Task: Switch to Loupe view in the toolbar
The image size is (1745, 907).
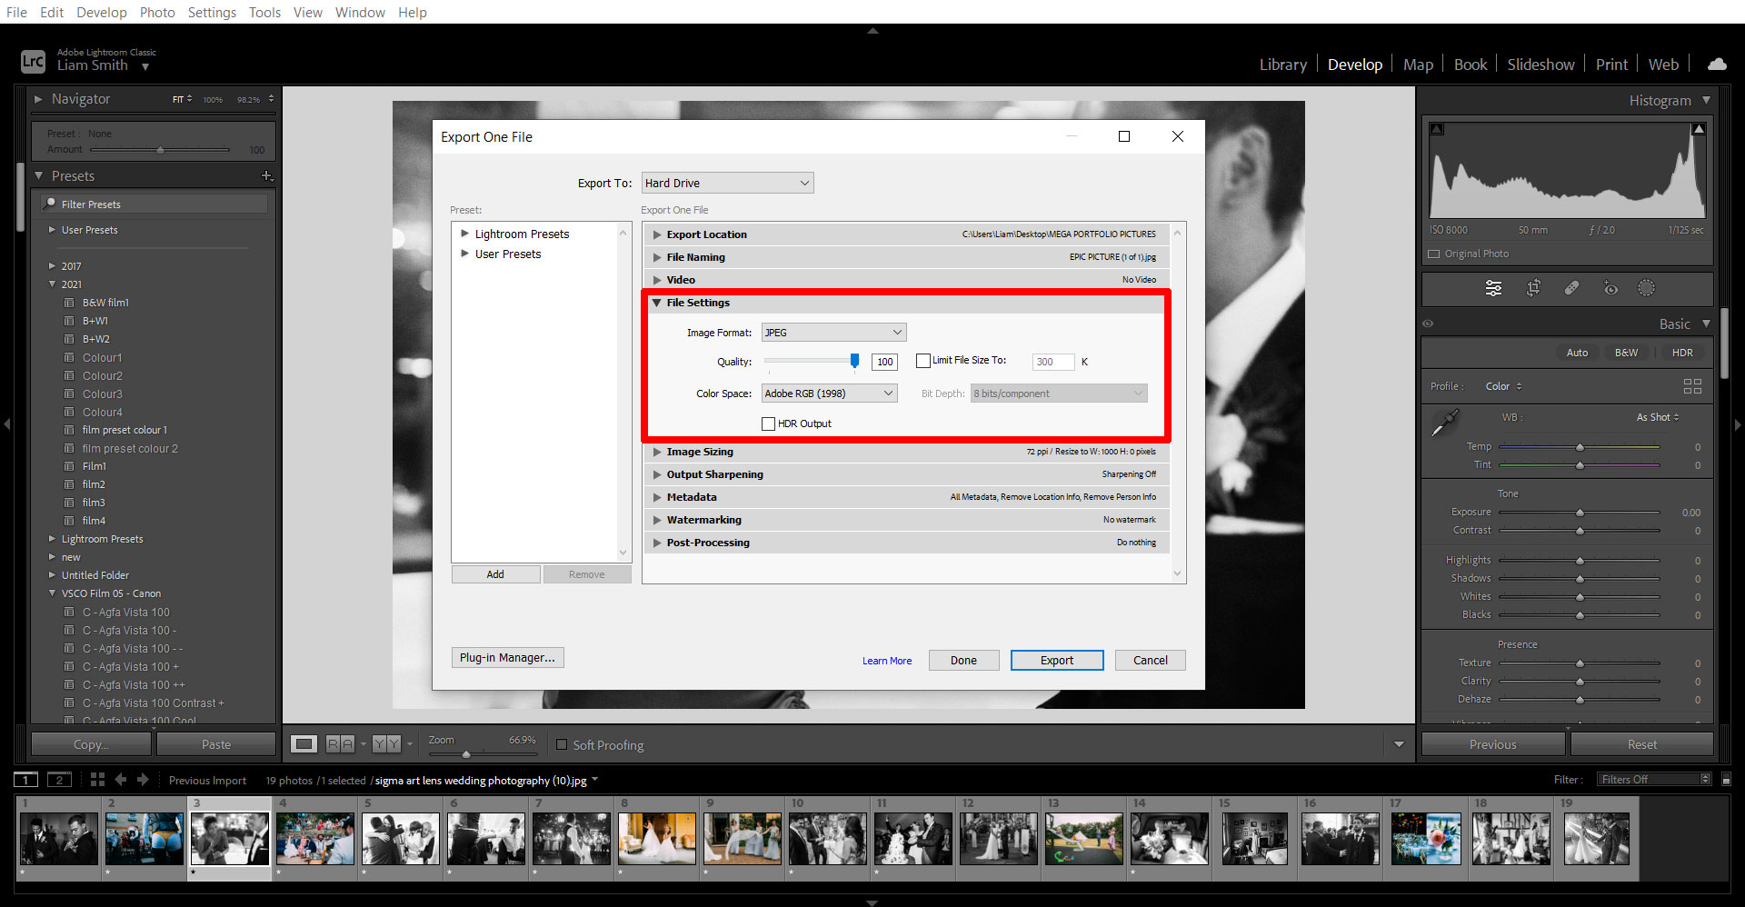Action: tap(304, 743)
